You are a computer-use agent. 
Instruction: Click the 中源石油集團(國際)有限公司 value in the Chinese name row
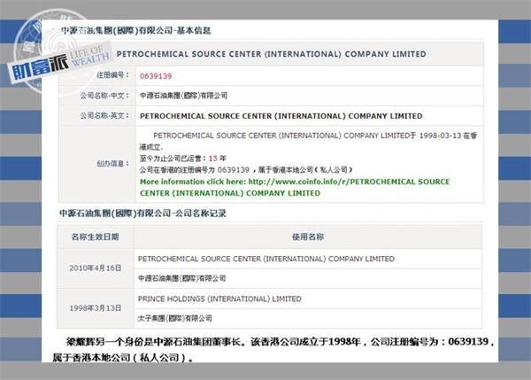click(183, 96)
